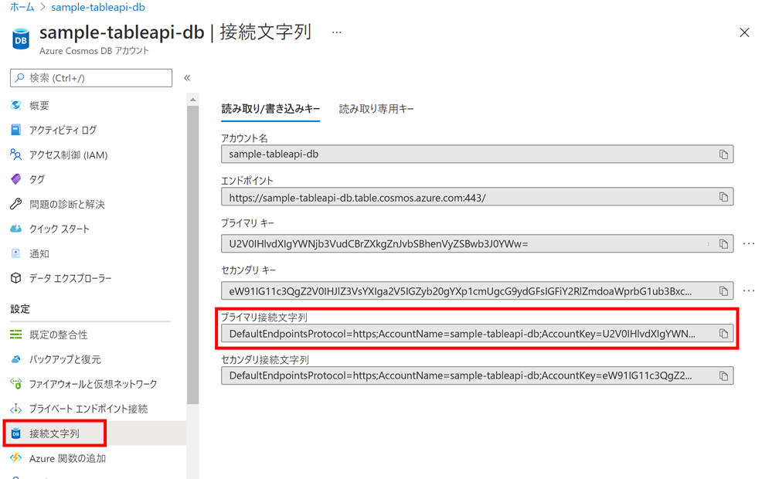Open the 概要 overview page icon
Viewport: 762px width, 479px height.
[16, 106]
